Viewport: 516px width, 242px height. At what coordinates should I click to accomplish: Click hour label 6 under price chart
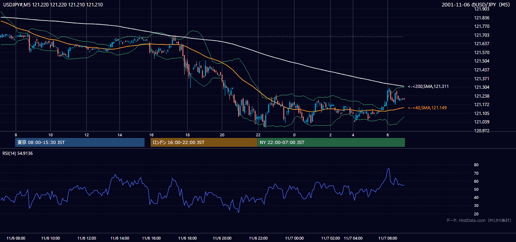pyautogui.click(x=388, y=135)
